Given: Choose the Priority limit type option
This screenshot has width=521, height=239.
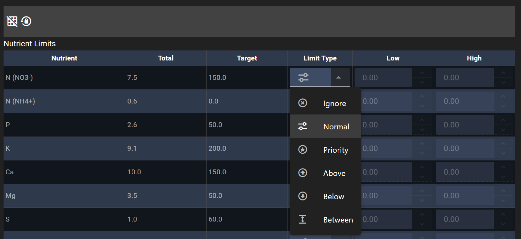Looking at the screenshot, I should [x=335, y=150].
